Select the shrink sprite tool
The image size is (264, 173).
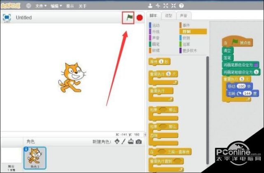(x=173, y=6)
